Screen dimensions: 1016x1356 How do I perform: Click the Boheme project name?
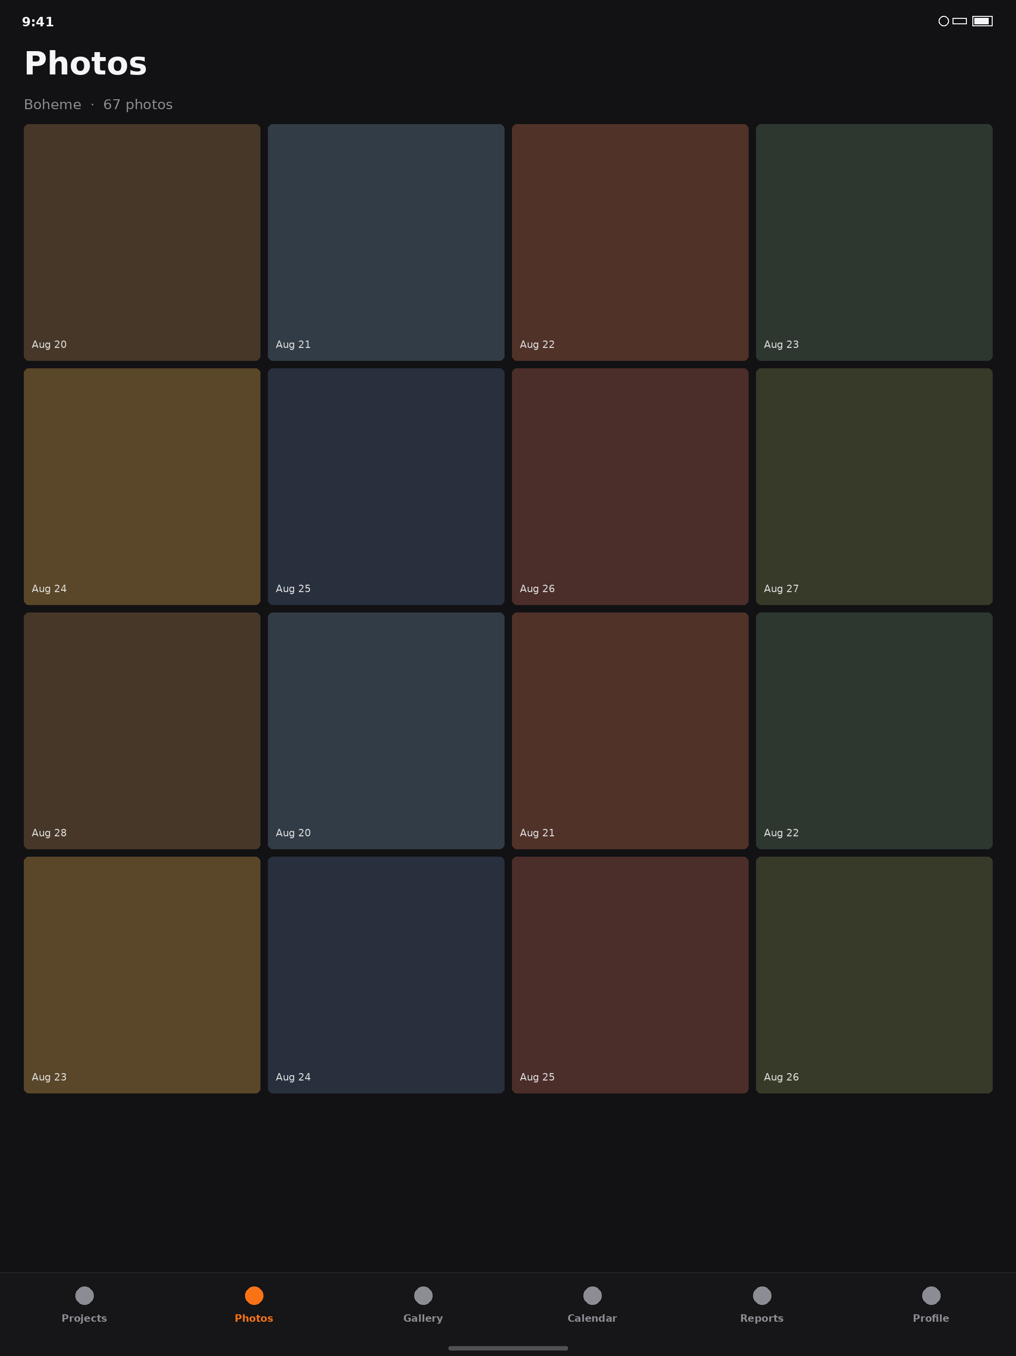53,104
